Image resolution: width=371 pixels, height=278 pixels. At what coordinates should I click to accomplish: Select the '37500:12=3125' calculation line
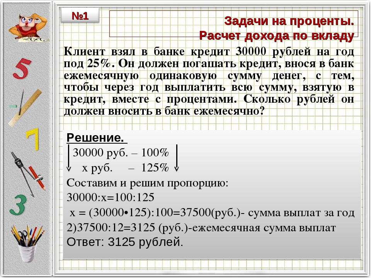(x=201, y=227)
